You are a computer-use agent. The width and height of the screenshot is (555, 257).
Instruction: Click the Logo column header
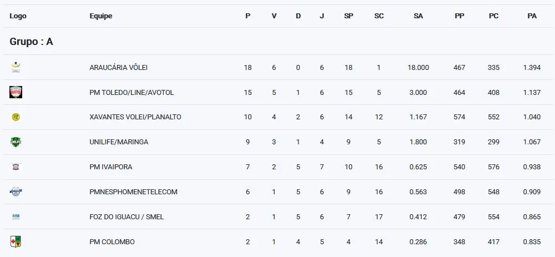[x=18, y=16]
